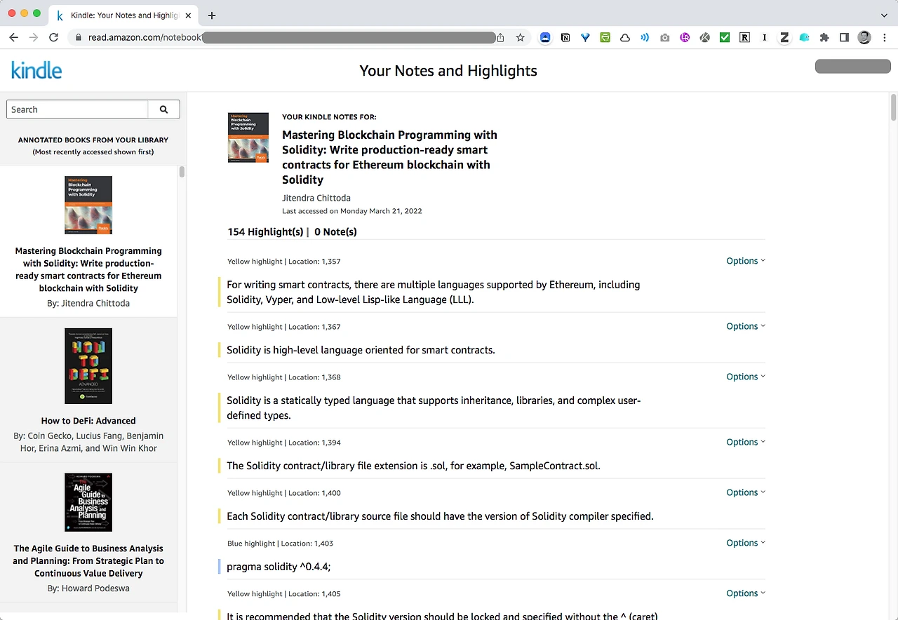Open the Extensions puzzle-piece menu

coord(824,38)
